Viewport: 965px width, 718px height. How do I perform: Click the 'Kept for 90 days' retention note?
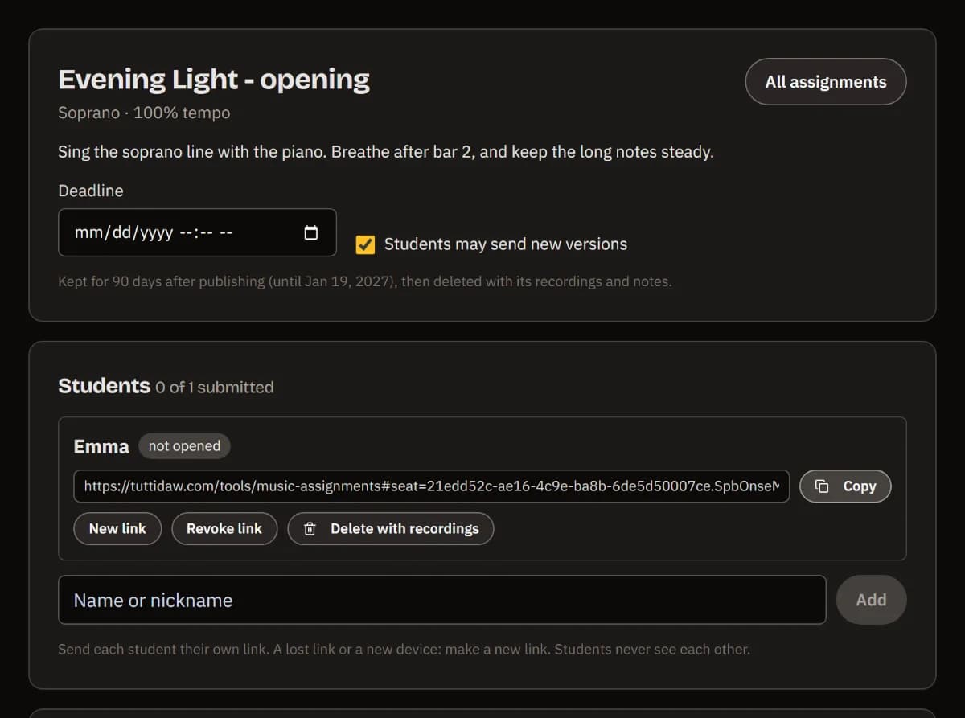pos(365,282)
